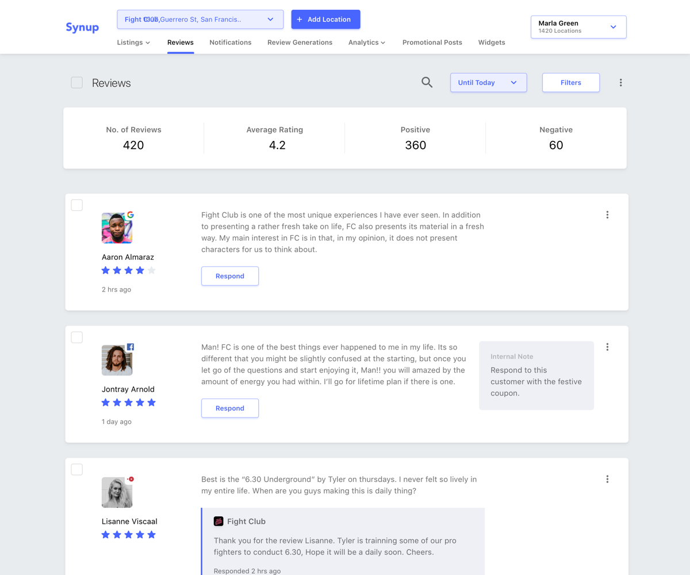Viewport: 690px width, 575px height.
Task: Click Lisanne Viscaal's star rating
Action: (x=128, y=535)
